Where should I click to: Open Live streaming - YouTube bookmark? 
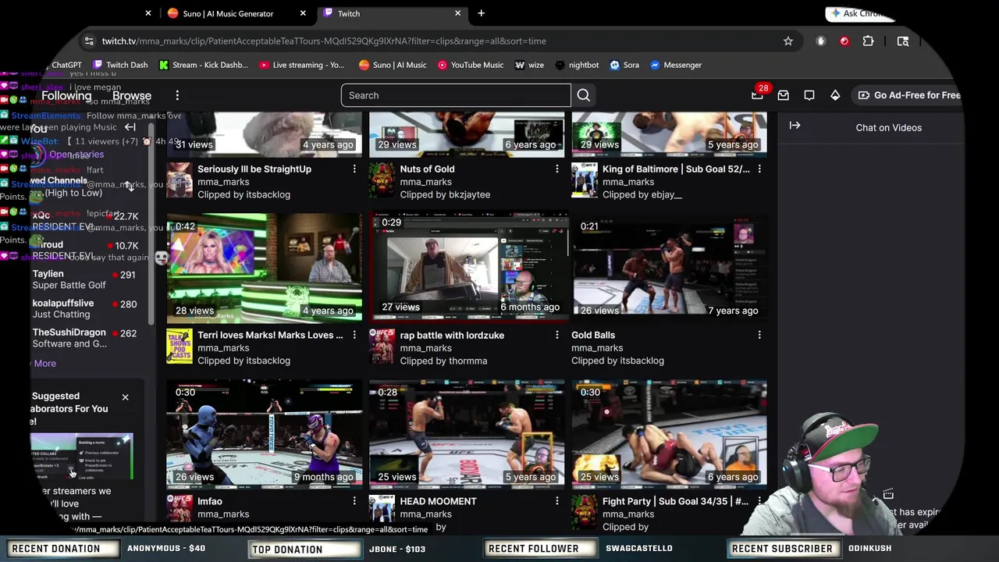302,66
